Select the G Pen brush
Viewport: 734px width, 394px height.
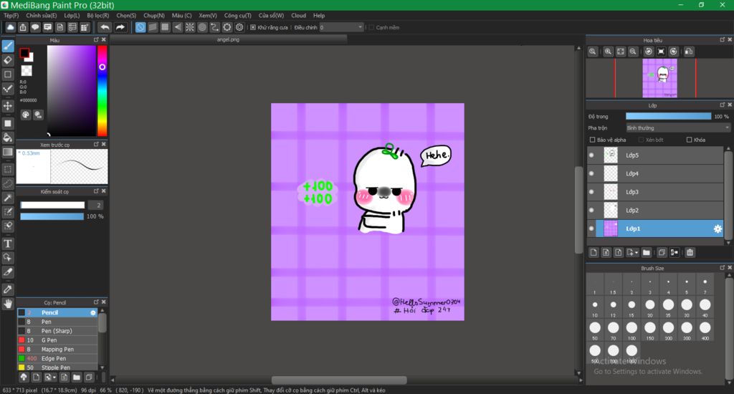tap(57, 340)
